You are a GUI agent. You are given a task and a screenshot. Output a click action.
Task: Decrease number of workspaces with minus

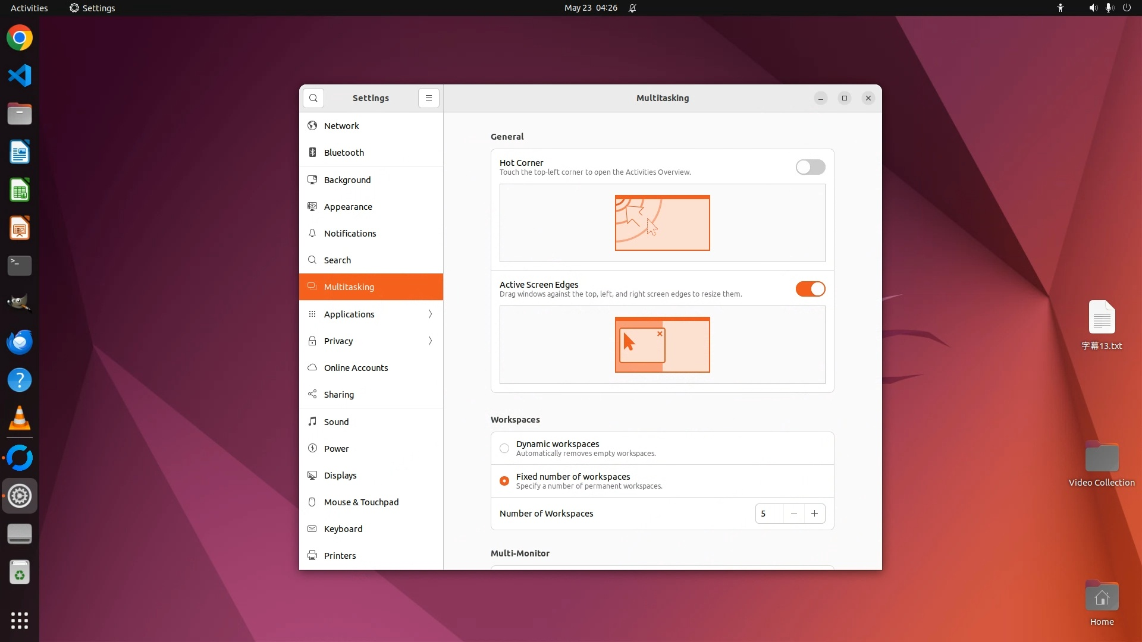[793, 514]
